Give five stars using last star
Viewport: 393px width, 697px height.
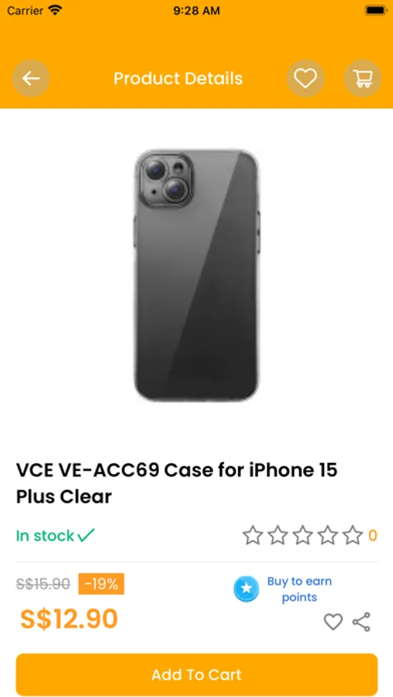click(353, 535)
